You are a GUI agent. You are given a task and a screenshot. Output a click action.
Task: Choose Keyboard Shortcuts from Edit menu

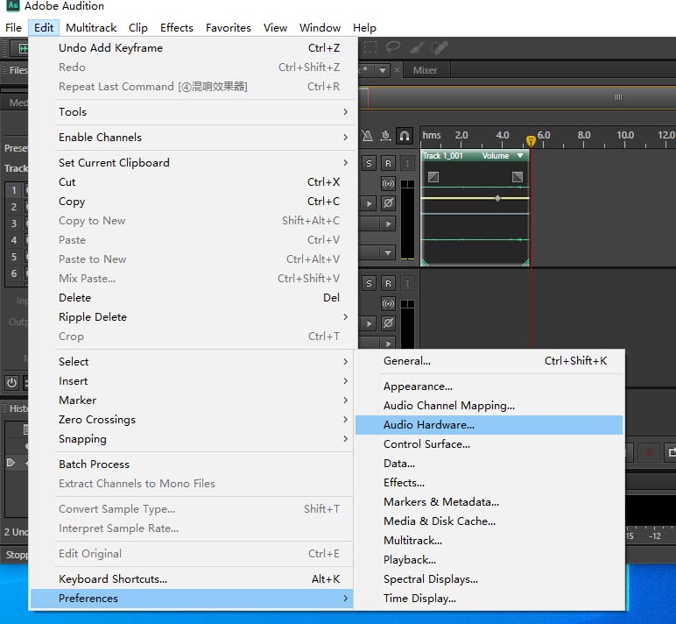(x=113, y=579)
